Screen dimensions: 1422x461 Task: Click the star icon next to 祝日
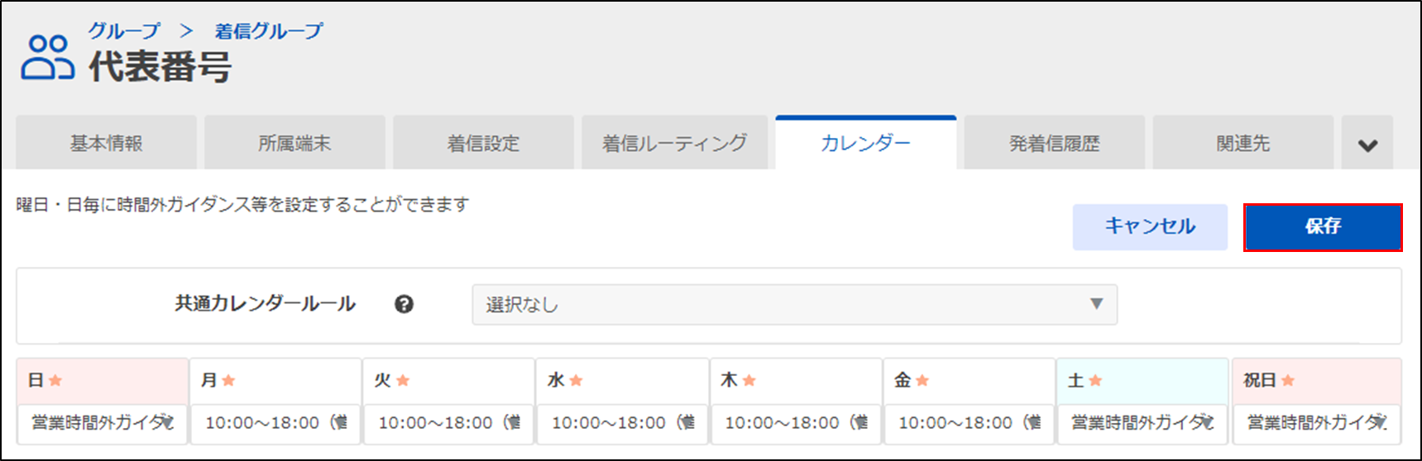click(x=1287, y=380)
